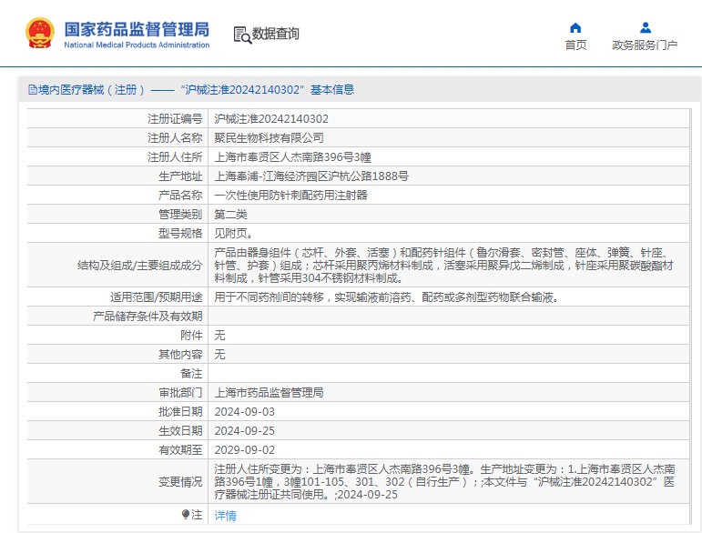Click registration number value 沪械注准20242140302
702x533 pixels.
click(x=271, y=118)
